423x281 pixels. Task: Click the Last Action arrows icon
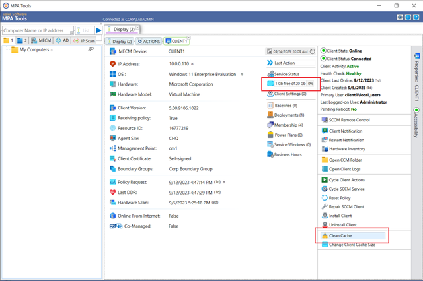pyautogui.click(x=270, y=63)
